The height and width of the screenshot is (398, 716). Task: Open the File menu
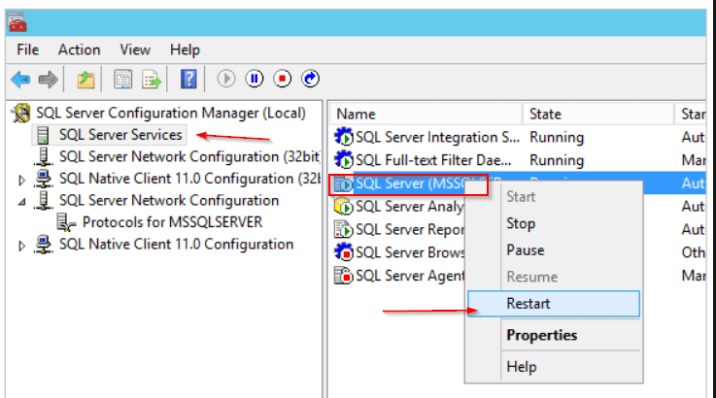[x=28, y=50]
